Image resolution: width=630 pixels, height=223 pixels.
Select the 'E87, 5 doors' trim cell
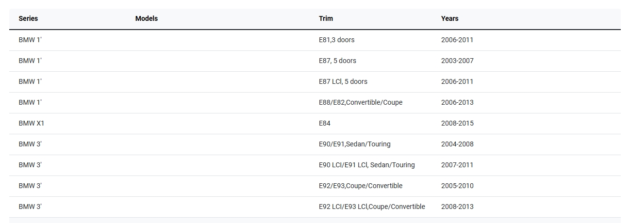click(337, 61)
